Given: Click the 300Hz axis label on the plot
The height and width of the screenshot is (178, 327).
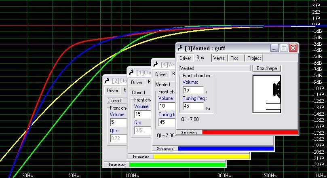Looking at the screenshot, I should pos(224,175).
